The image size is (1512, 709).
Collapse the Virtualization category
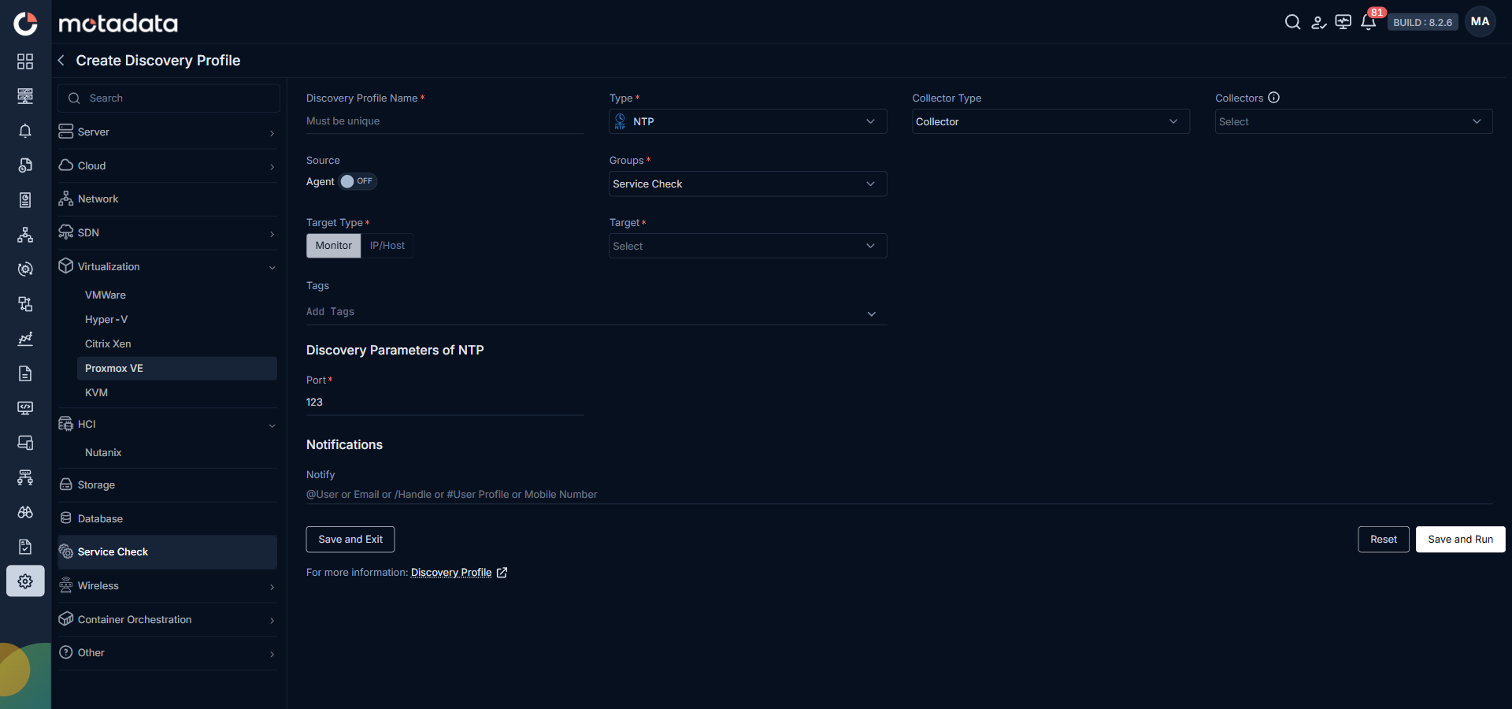click(x=168, y=267)
